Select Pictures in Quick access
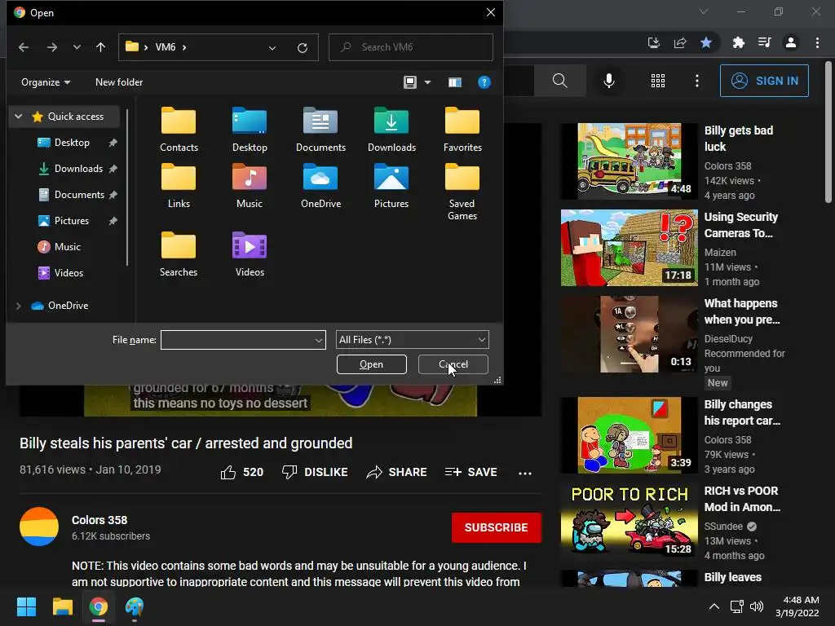 click(x=72, y=221)
